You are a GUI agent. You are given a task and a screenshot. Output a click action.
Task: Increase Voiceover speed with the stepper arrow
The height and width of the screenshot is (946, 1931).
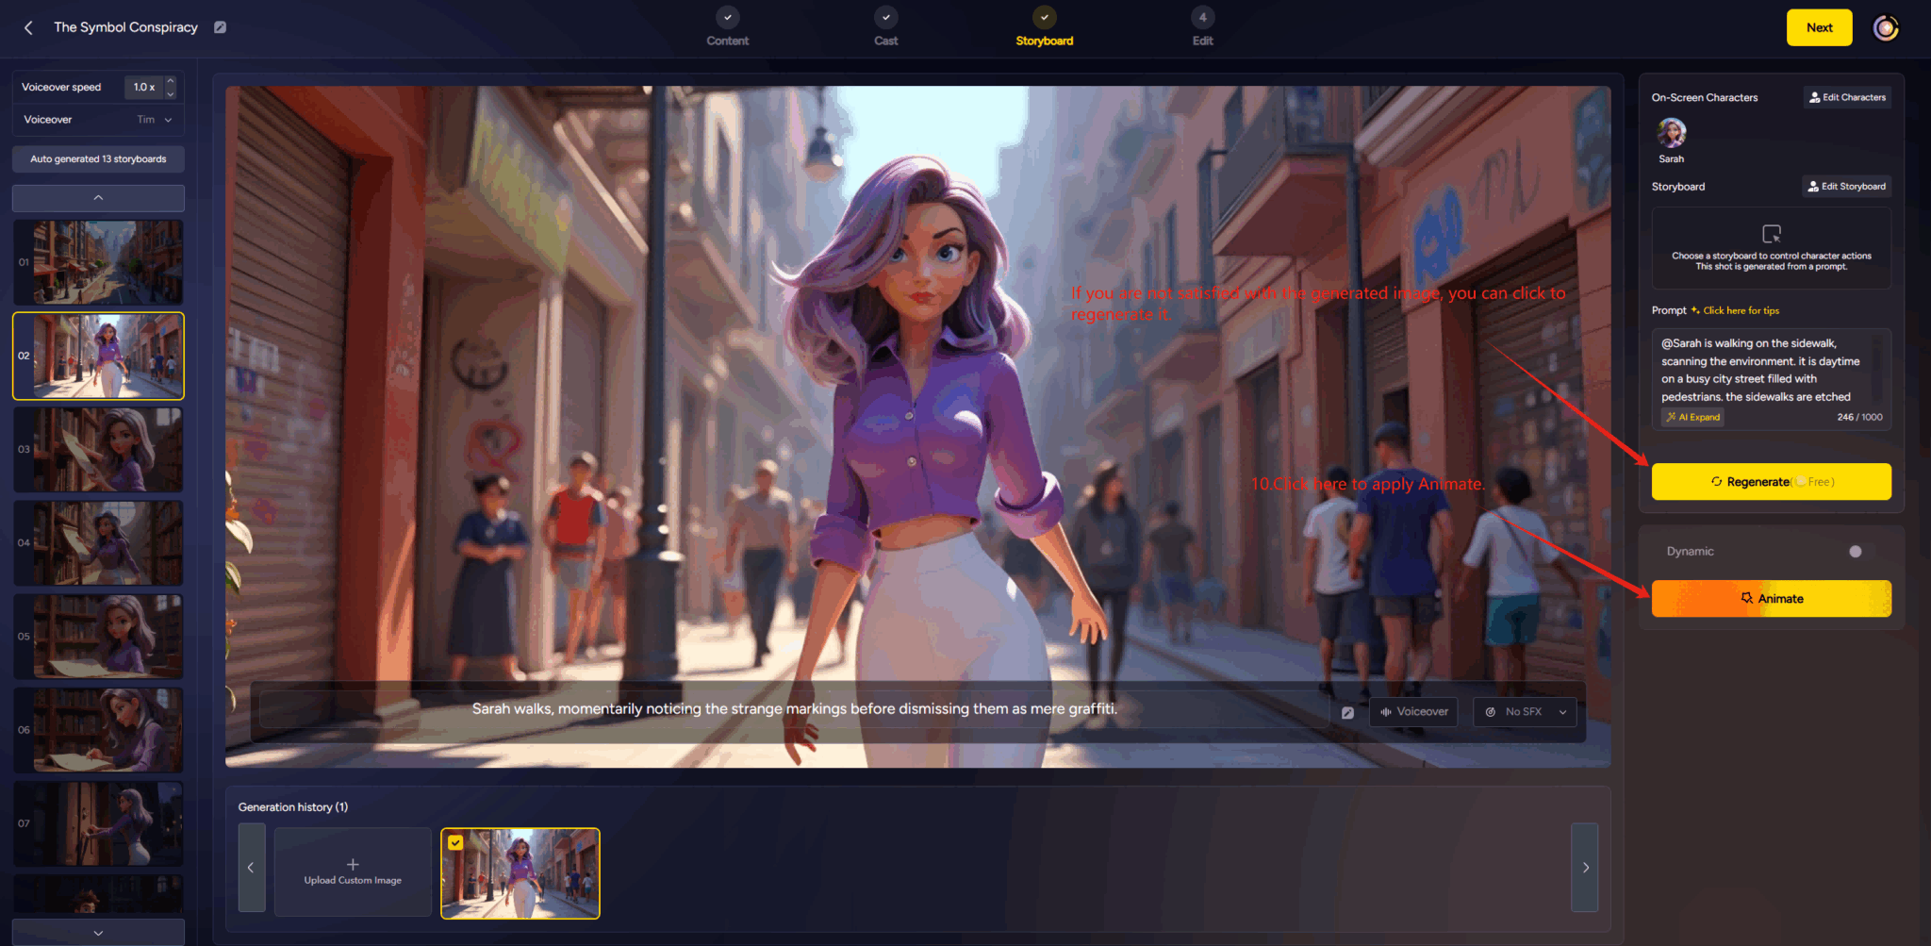click(x=171, y=81)
